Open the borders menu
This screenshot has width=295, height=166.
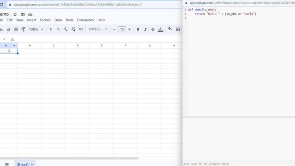(x=178, y=30)
